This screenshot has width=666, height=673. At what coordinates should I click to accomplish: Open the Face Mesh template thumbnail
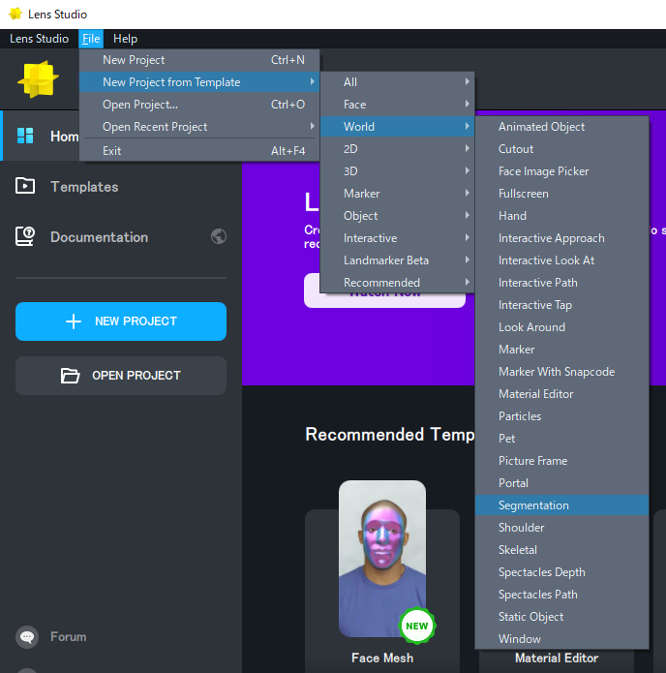pos(382,558)
